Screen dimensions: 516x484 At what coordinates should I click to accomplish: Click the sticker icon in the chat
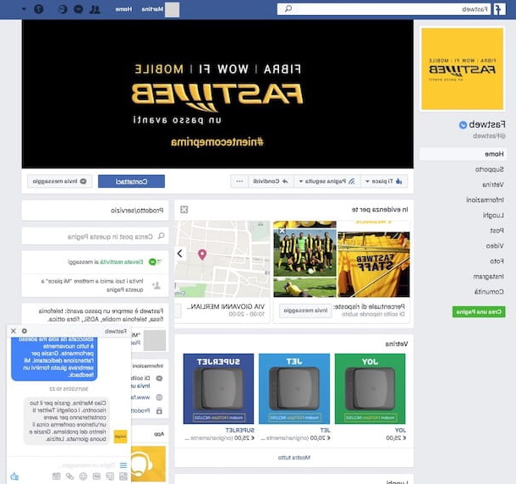[x=110, y=476]
